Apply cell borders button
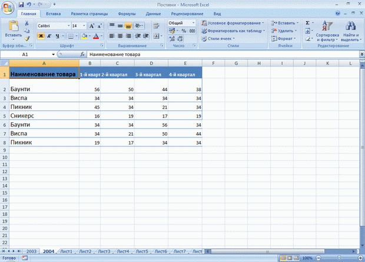Screen dimensions: 365x262 pos(71,36)
